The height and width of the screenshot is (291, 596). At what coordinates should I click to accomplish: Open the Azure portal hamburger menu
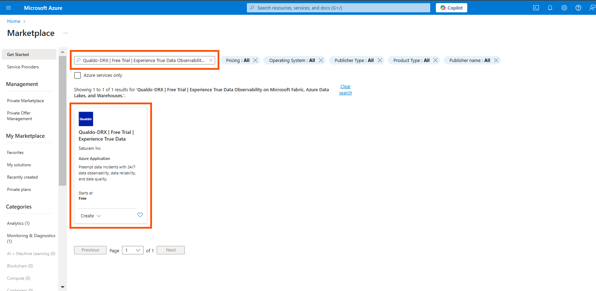point(8,8)
